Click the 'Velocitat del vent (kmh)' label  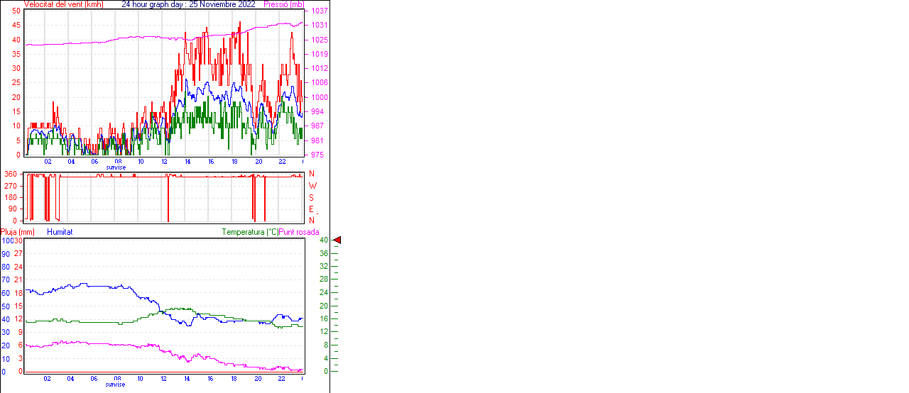pyautogui.click(x=64, y=4)
